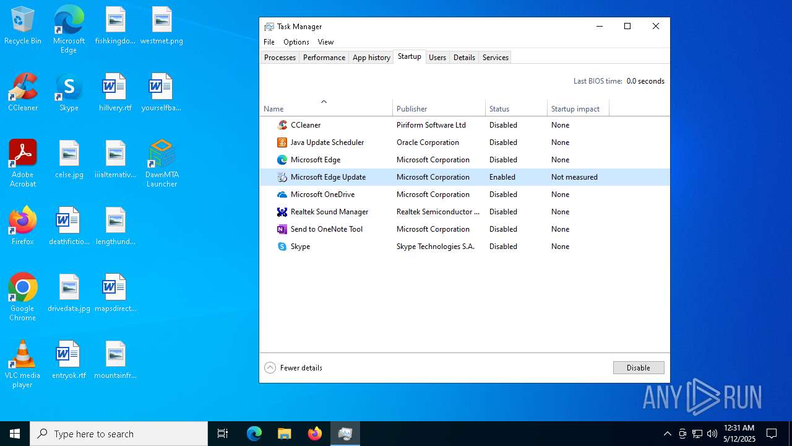Open Firefox from the taskbar

coord(315,434)
